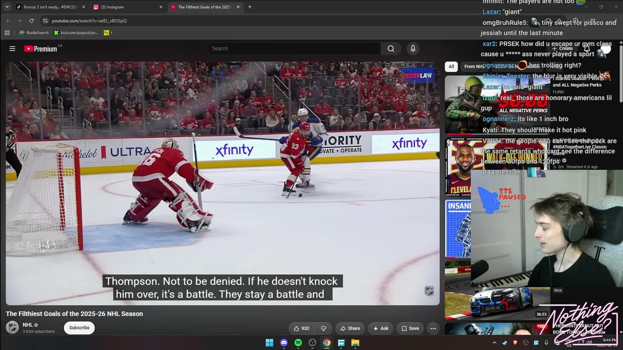Click the video title The Filthiest Goals
The width and height of the screenshot is (623, 350).
74,314
